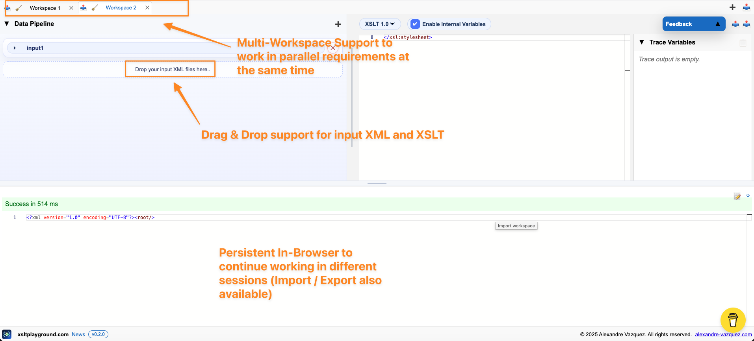Enable the Enable Internal Variables toggle
Viewport: 754px width, 341px height.
[415, 24]
